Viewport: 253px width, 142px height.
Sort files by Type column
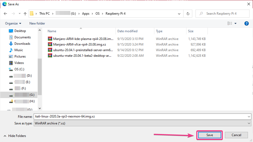pos(159,31)
